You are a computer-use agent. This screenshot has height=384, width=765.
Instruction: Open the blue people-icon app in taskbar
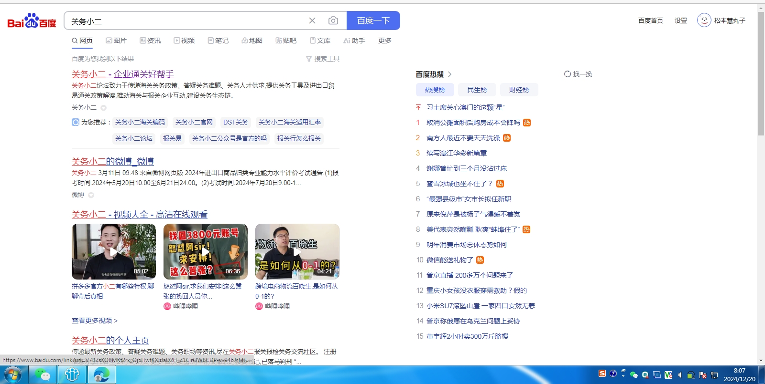[72, 375]
